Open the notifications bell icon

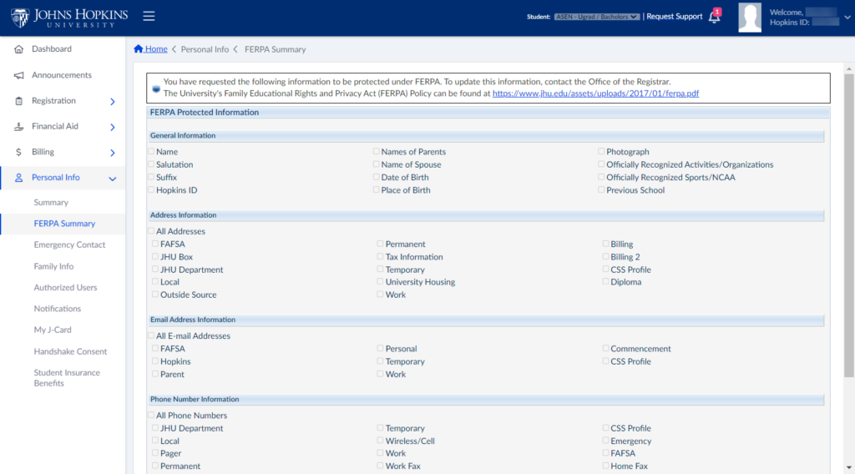pos(715,17)
